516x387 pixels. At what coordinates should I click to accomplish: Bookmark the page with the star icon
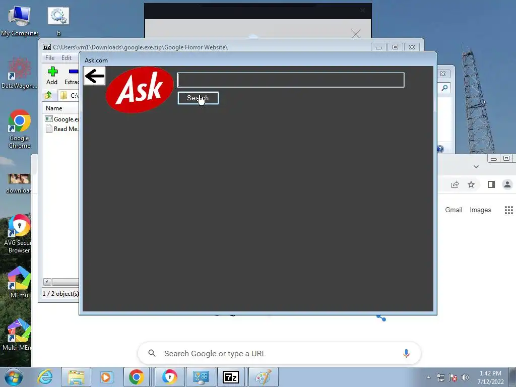[471, 184]
